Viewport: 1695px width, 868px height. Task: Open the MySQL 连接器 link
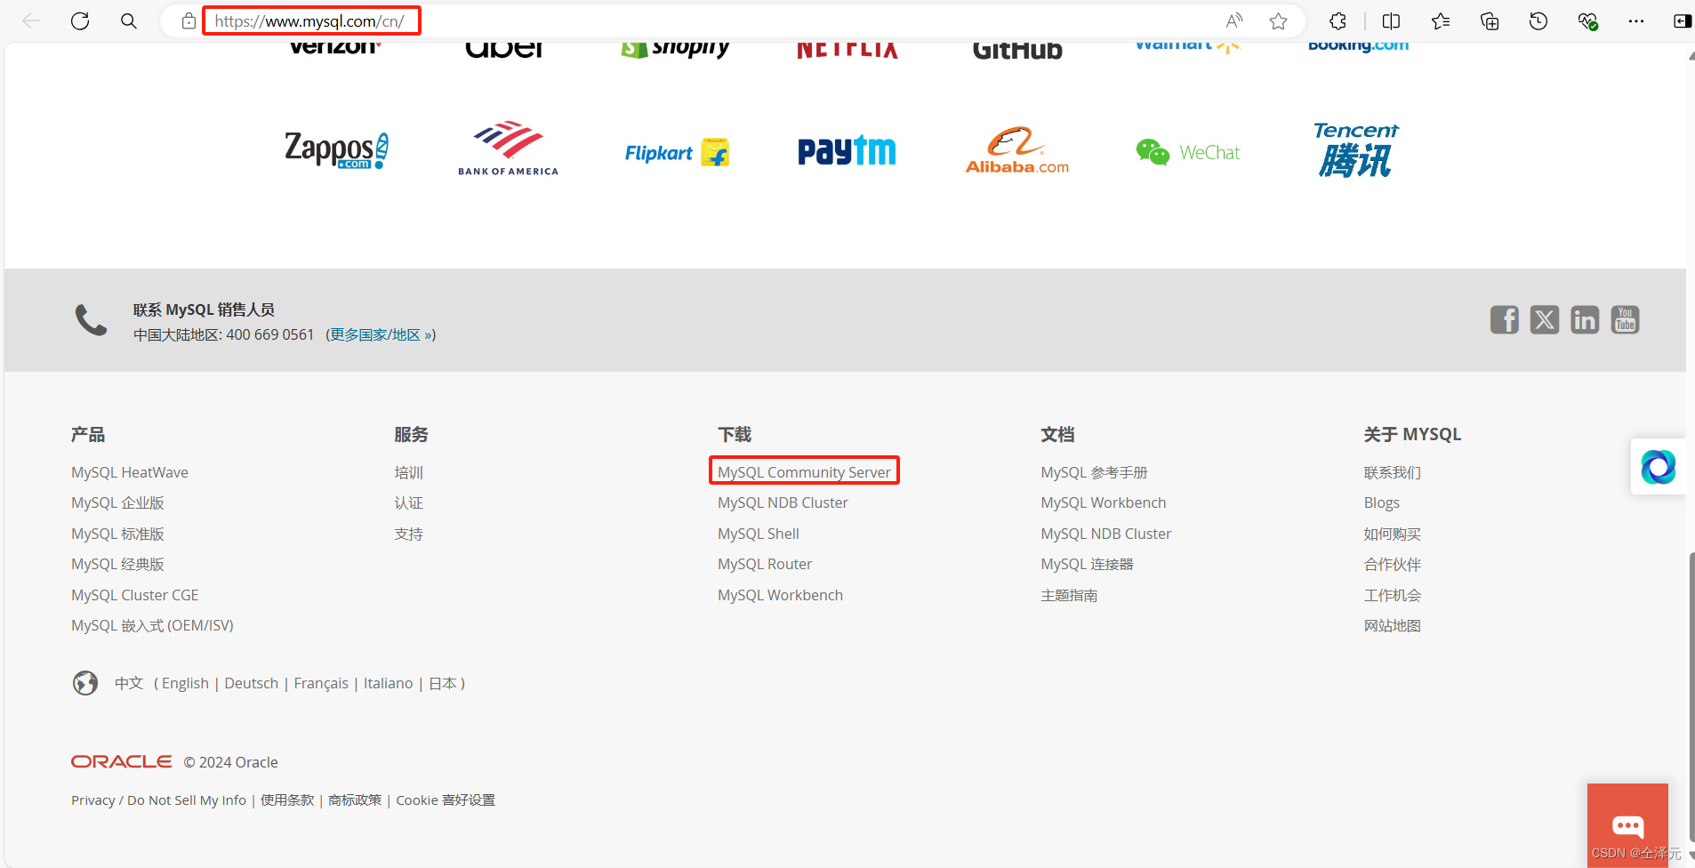point(1087,564)
